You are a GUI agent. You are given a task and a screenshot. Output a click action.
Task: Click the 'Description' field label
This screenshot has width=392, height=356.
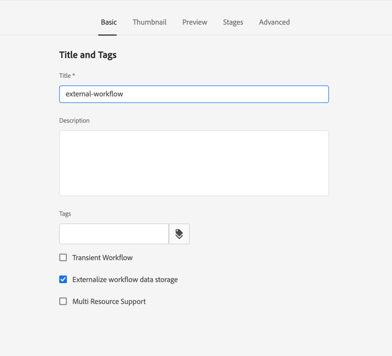point(74,121)
